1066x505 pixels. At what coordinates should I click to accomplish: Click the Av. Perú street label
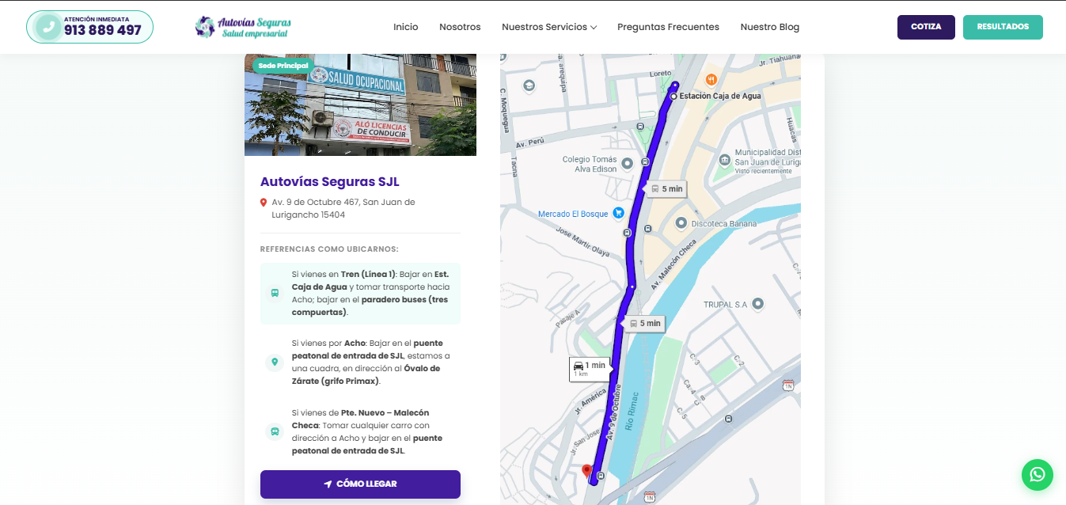pyautogui.click(x=531, y=142)
